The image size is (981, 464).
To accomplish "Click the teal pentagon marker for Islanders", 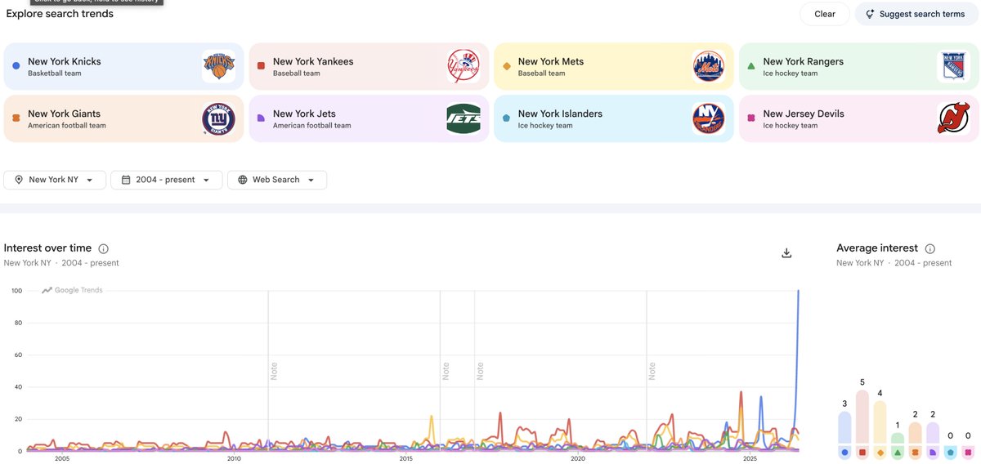I will (506, 118).
